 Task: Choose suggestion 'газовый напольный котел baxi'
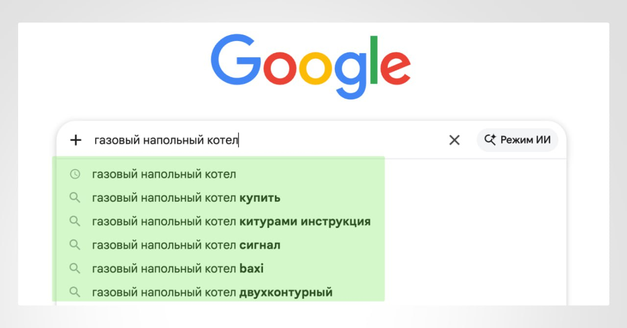click(178, 268)
